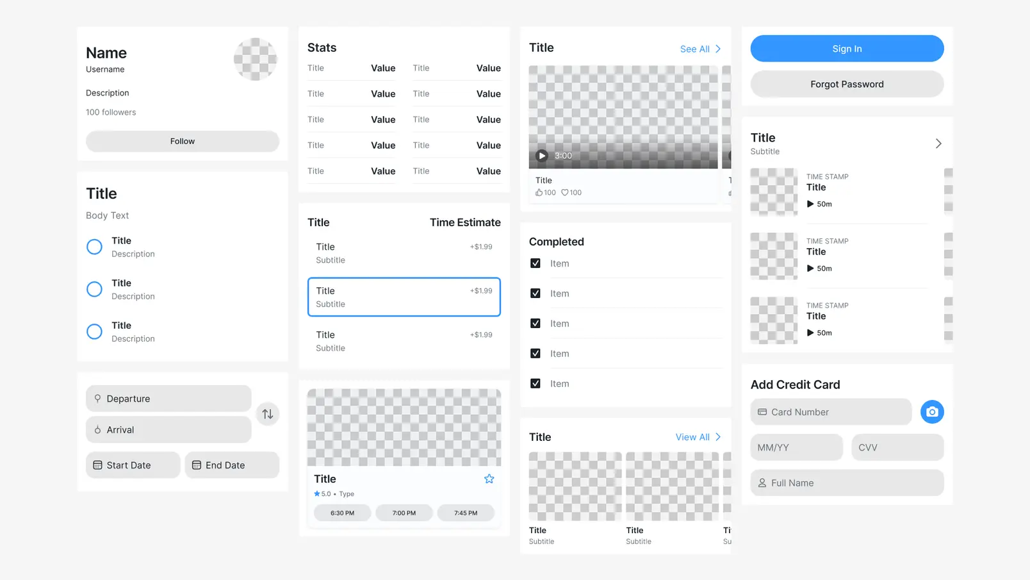Select the radio button for the first Title option
This screenshot has width=1030, height=580.
point(94,246)
